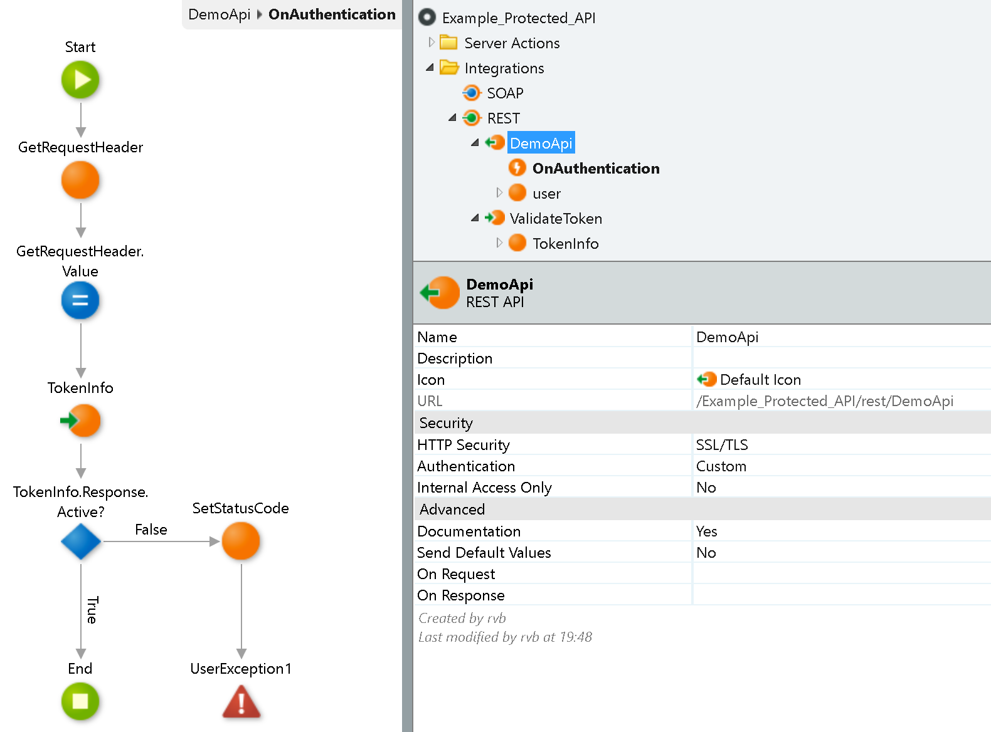The width and height of the screenshot is (991, 732).
Task: Click the GetRequestHeader node label
Action: click(80, 147)
